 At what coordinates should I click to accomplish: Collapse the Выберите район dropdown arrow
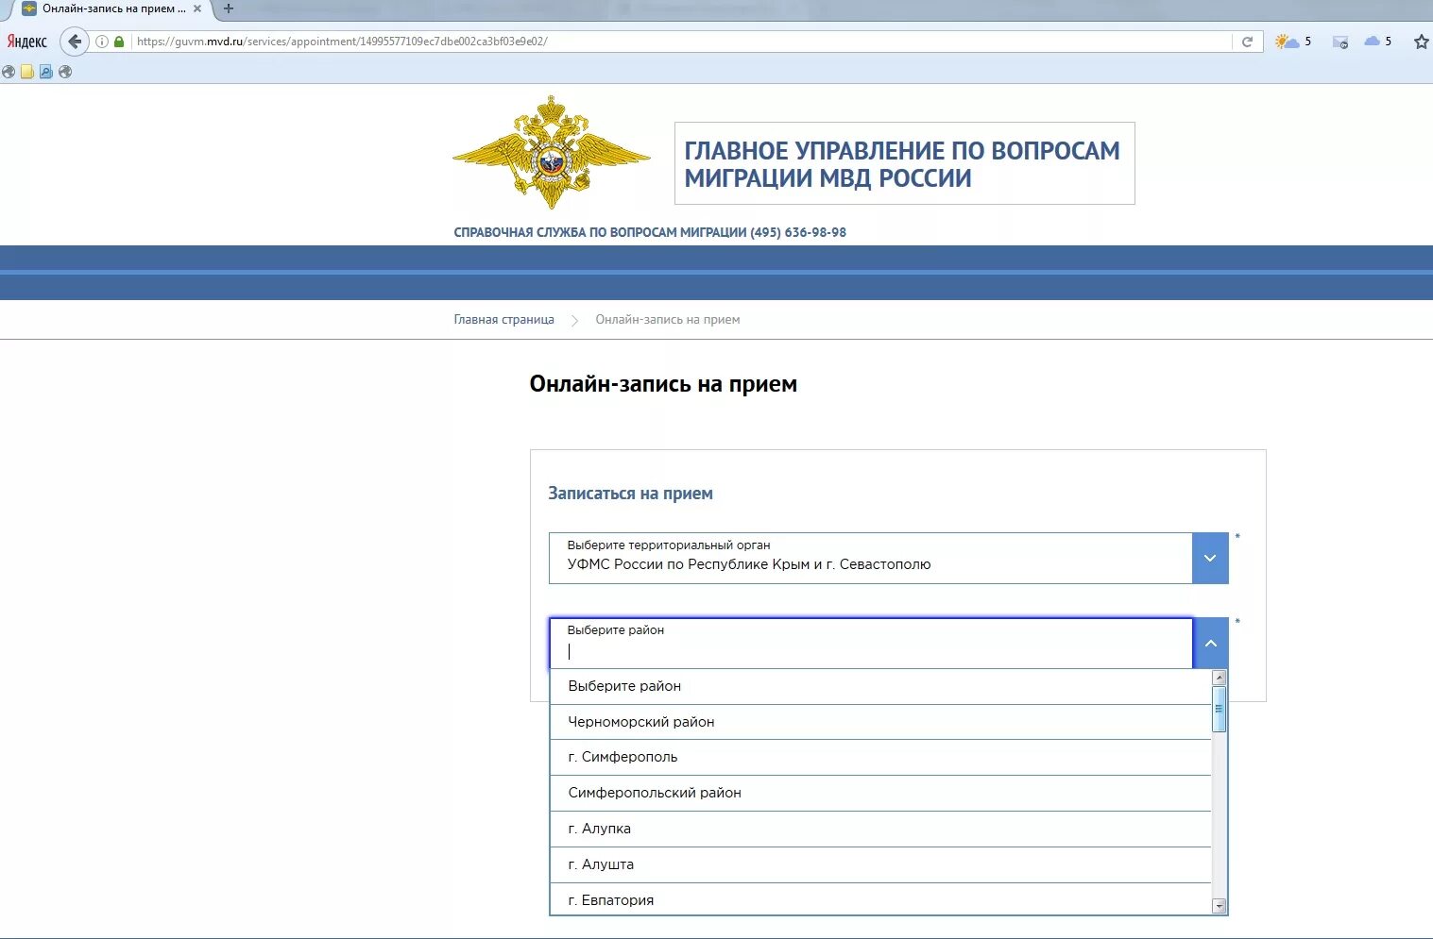(x=1210, y=643)
